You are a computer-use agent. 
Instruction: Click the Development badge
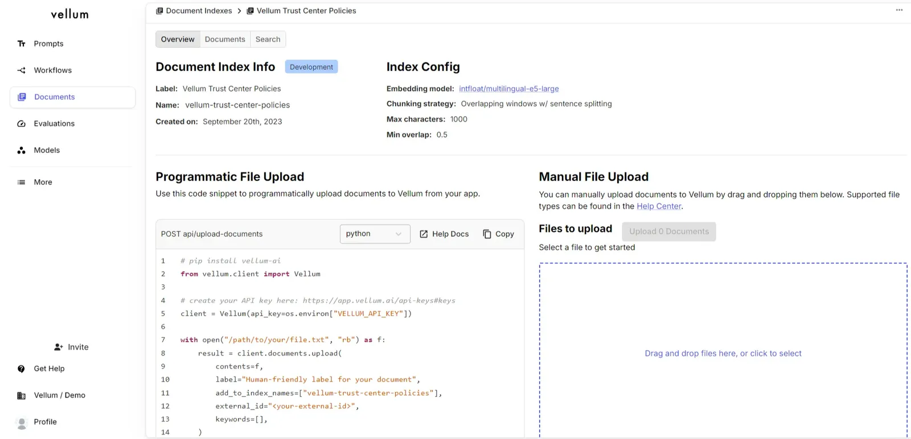311,67
